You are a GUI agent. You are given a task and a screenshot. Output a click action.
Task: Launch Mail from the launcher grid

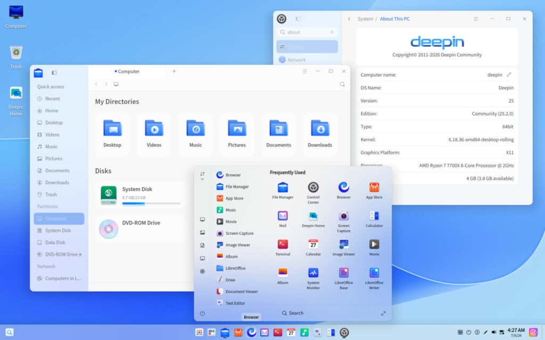pos(283,219)
